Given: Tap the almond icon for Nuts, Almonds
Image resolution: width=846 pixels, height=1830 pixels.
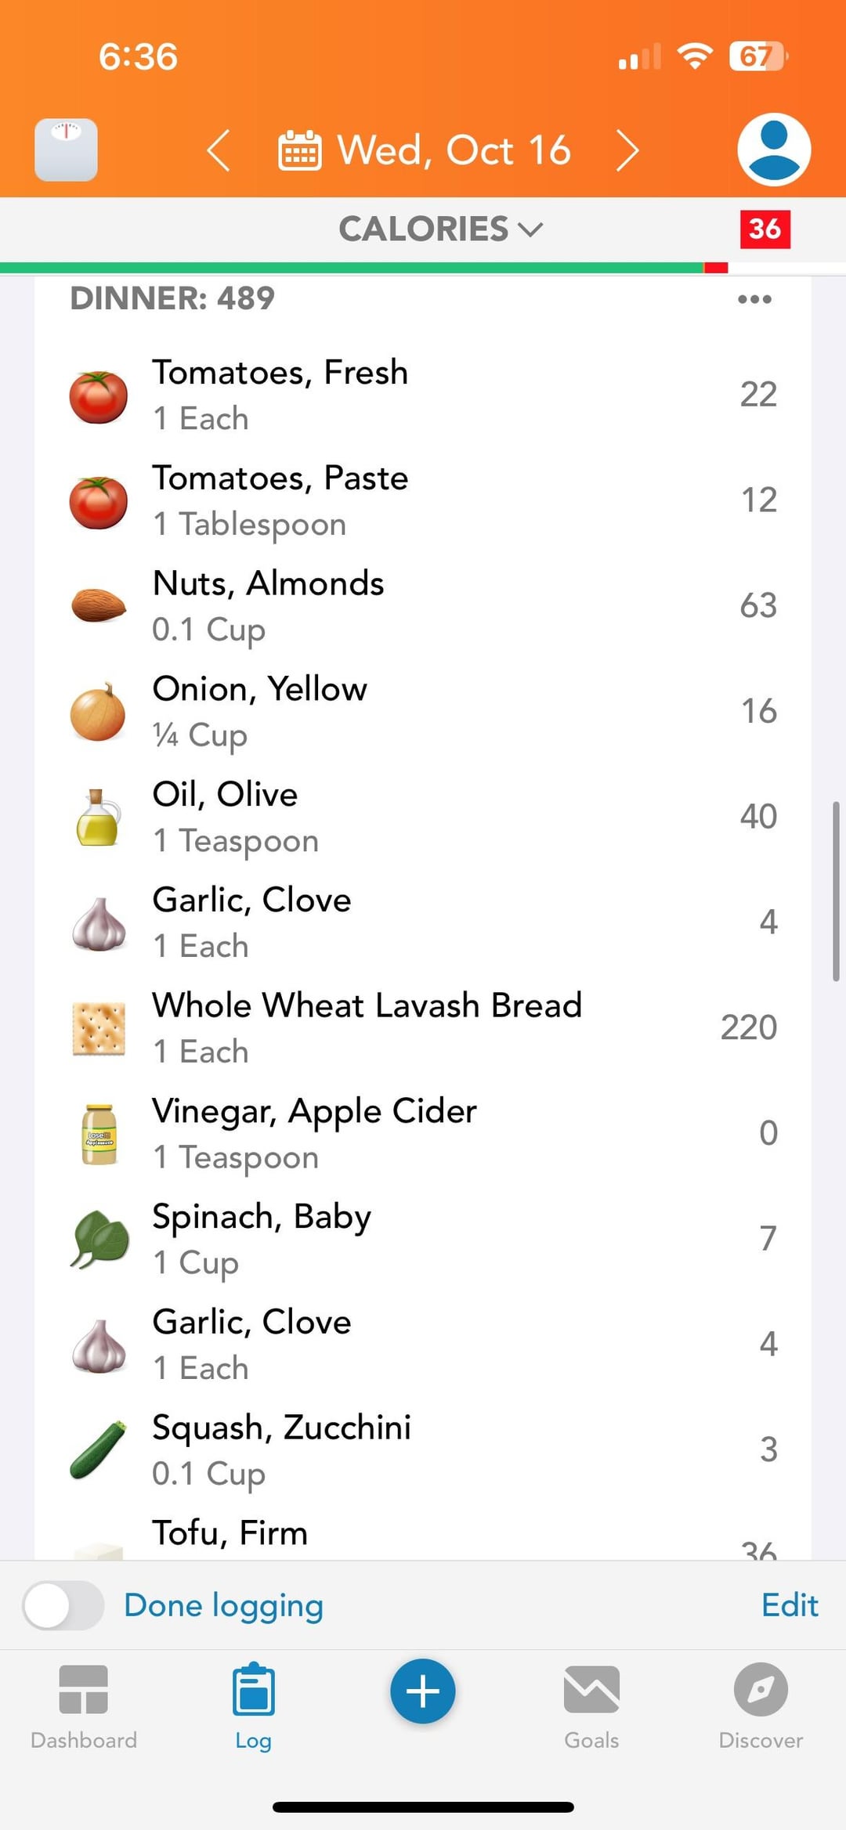Looking at the screenshot, I should (99, 606).
